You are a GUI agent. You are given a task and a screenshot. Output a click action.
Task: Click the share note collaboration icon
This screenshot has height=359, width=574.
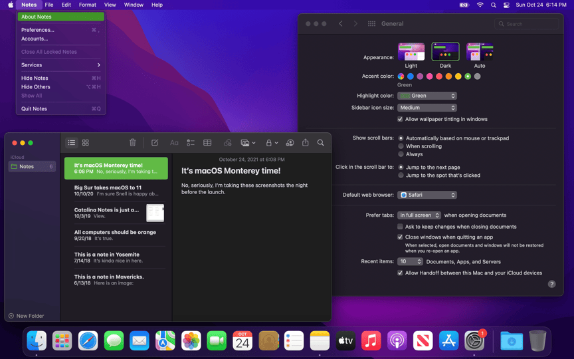[290, 142]
